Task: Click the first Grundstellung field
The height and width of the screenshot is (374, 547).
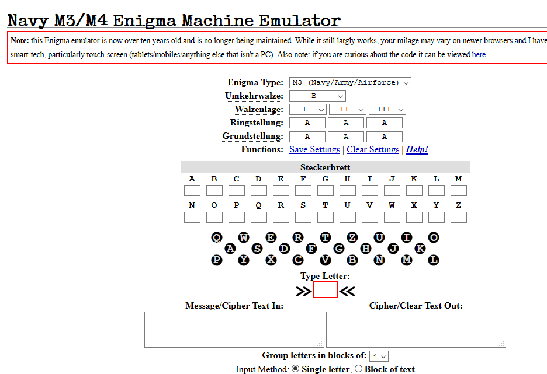Action: click(x=307, y=137)
